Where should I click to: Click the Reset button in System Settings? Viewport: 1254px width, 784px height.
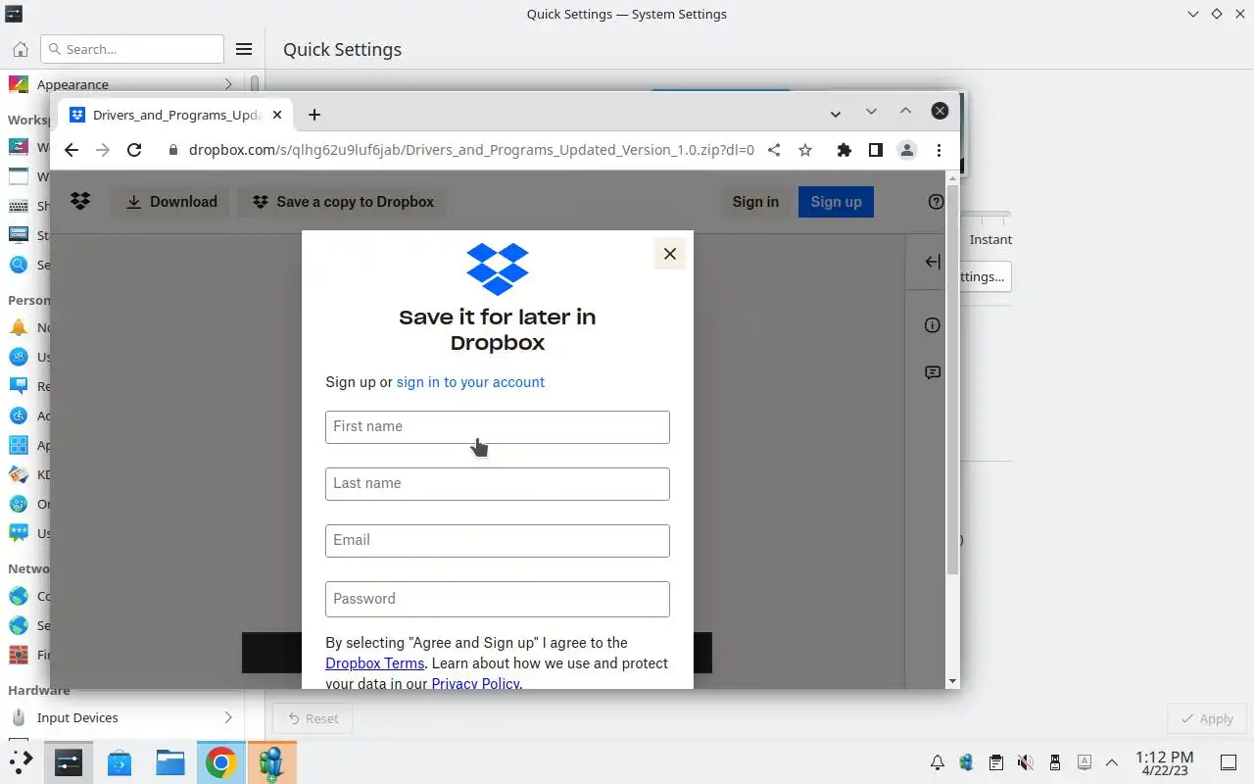coord(313,718)
